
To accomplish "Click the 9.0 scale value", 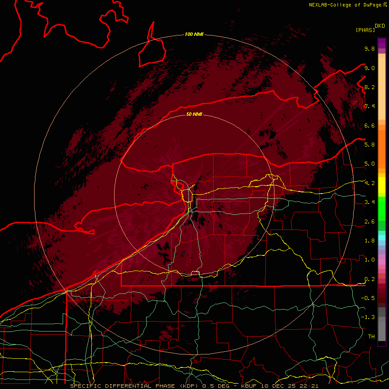I will 370,68.
